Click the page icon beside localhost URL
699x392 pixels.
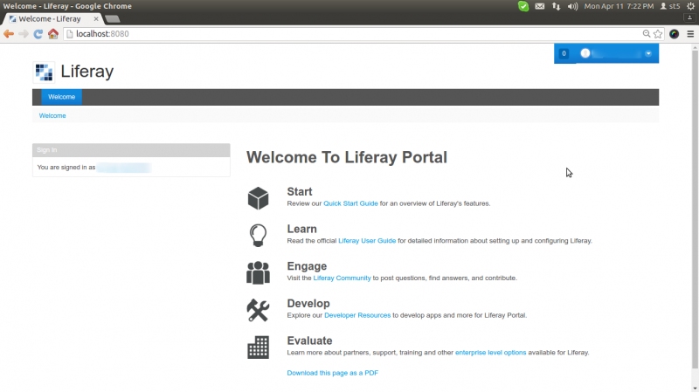pos(69,34)
